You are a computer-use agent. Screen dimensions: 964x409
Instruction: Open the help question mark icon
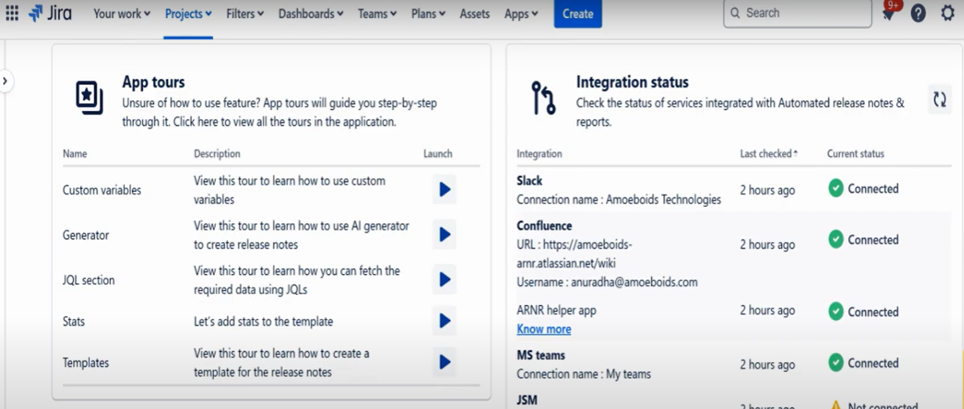(919, 13)
